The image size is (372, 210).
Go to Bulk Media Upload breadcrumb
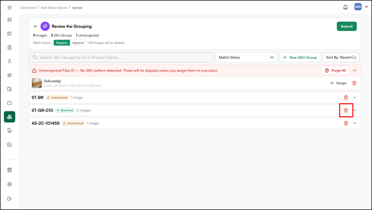pyautogui.click(x=54, y=8)
